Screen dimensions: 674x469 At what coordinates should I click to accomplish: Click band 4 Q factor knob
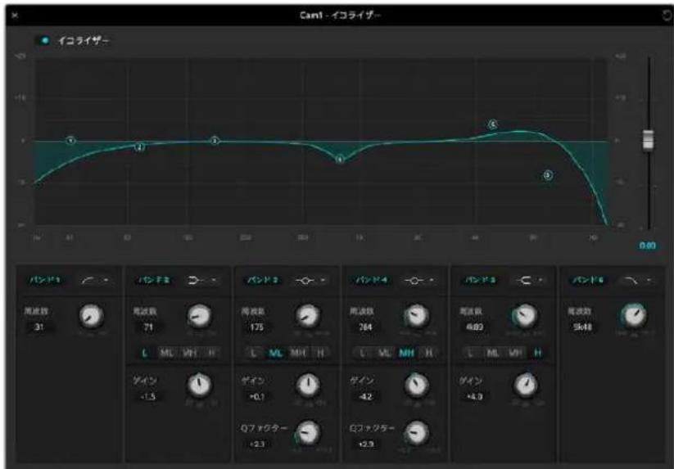416,432
